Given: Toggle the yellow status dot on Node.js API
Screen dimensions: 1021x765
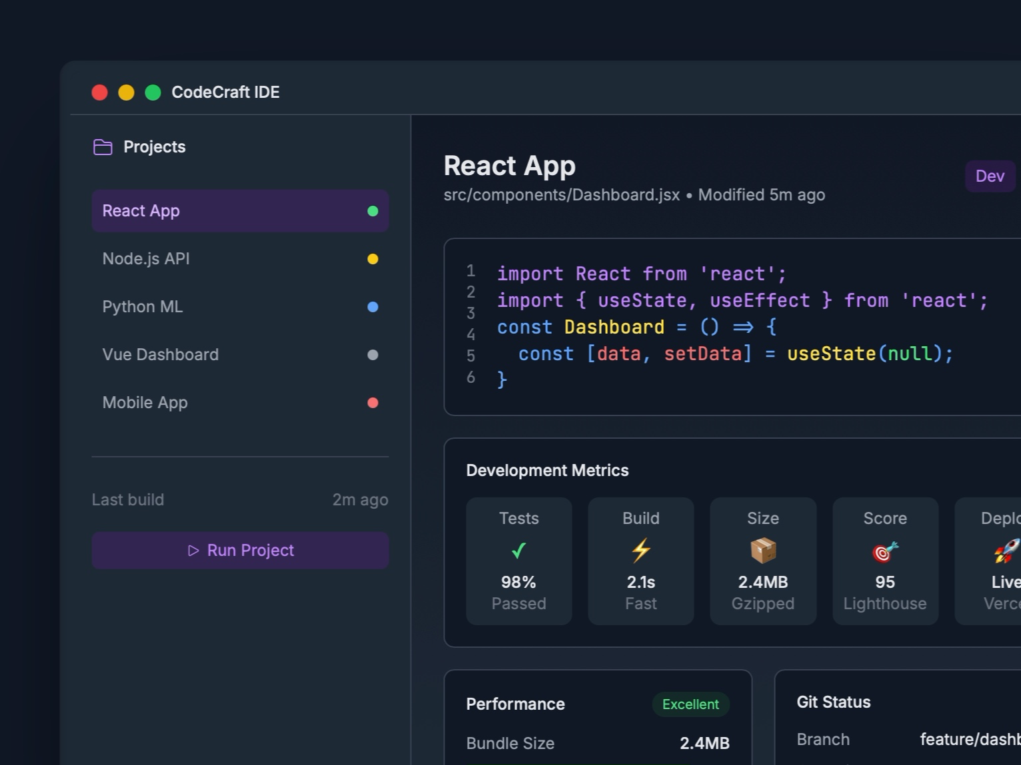Looking at the screenshot, I should pos(373,258).
